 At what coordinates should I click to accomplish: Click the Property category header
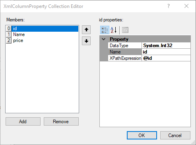145,39
